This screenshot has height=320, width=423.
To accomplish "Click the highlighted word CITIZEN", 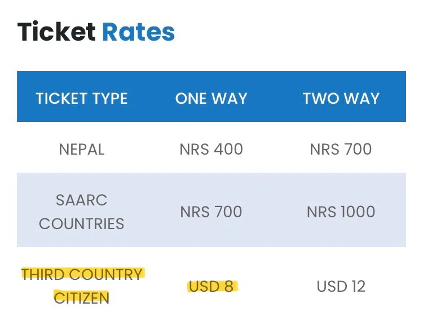I will (x=81, y=298).
